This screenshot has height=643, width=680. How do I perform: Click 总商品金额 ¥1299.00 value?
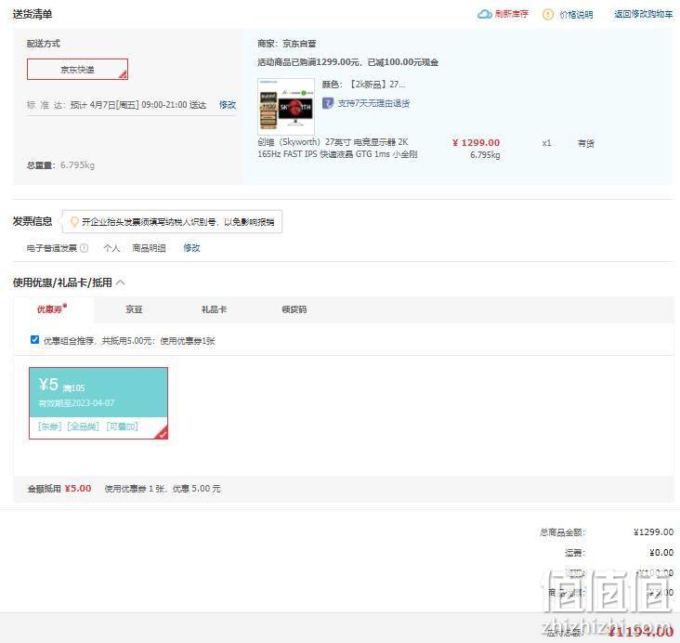653,531
